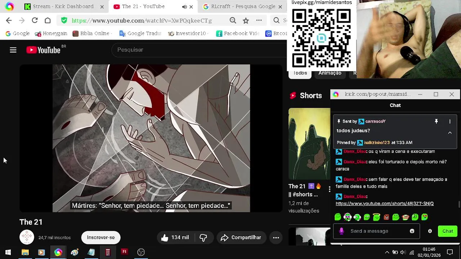This screenshot has width=461, height=259.
Task: Open the channel avatar under the video
Action: pyautogui.click(x=27, y=237)
